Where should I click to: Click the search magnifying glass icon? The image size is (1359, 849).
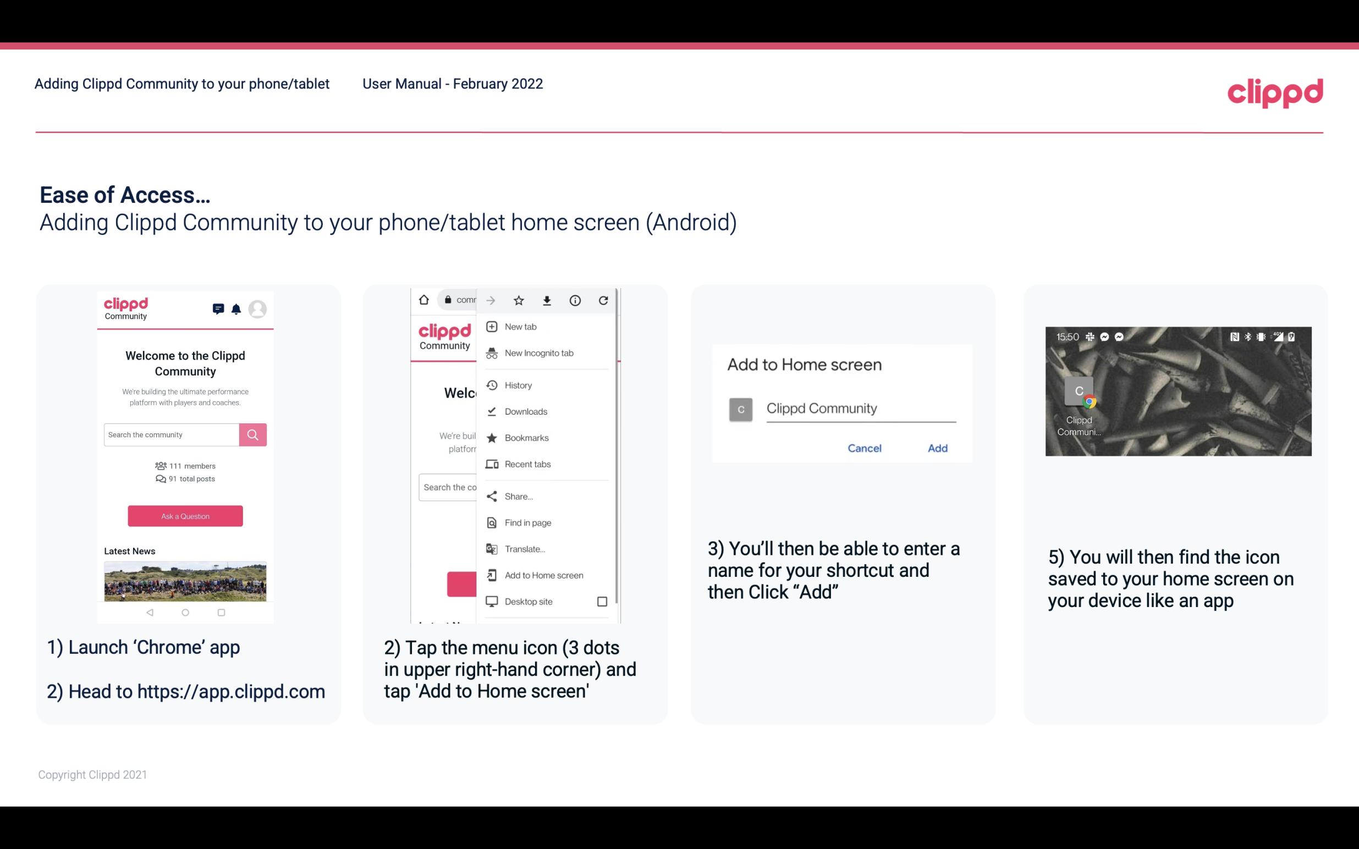(x=251, y=433)
